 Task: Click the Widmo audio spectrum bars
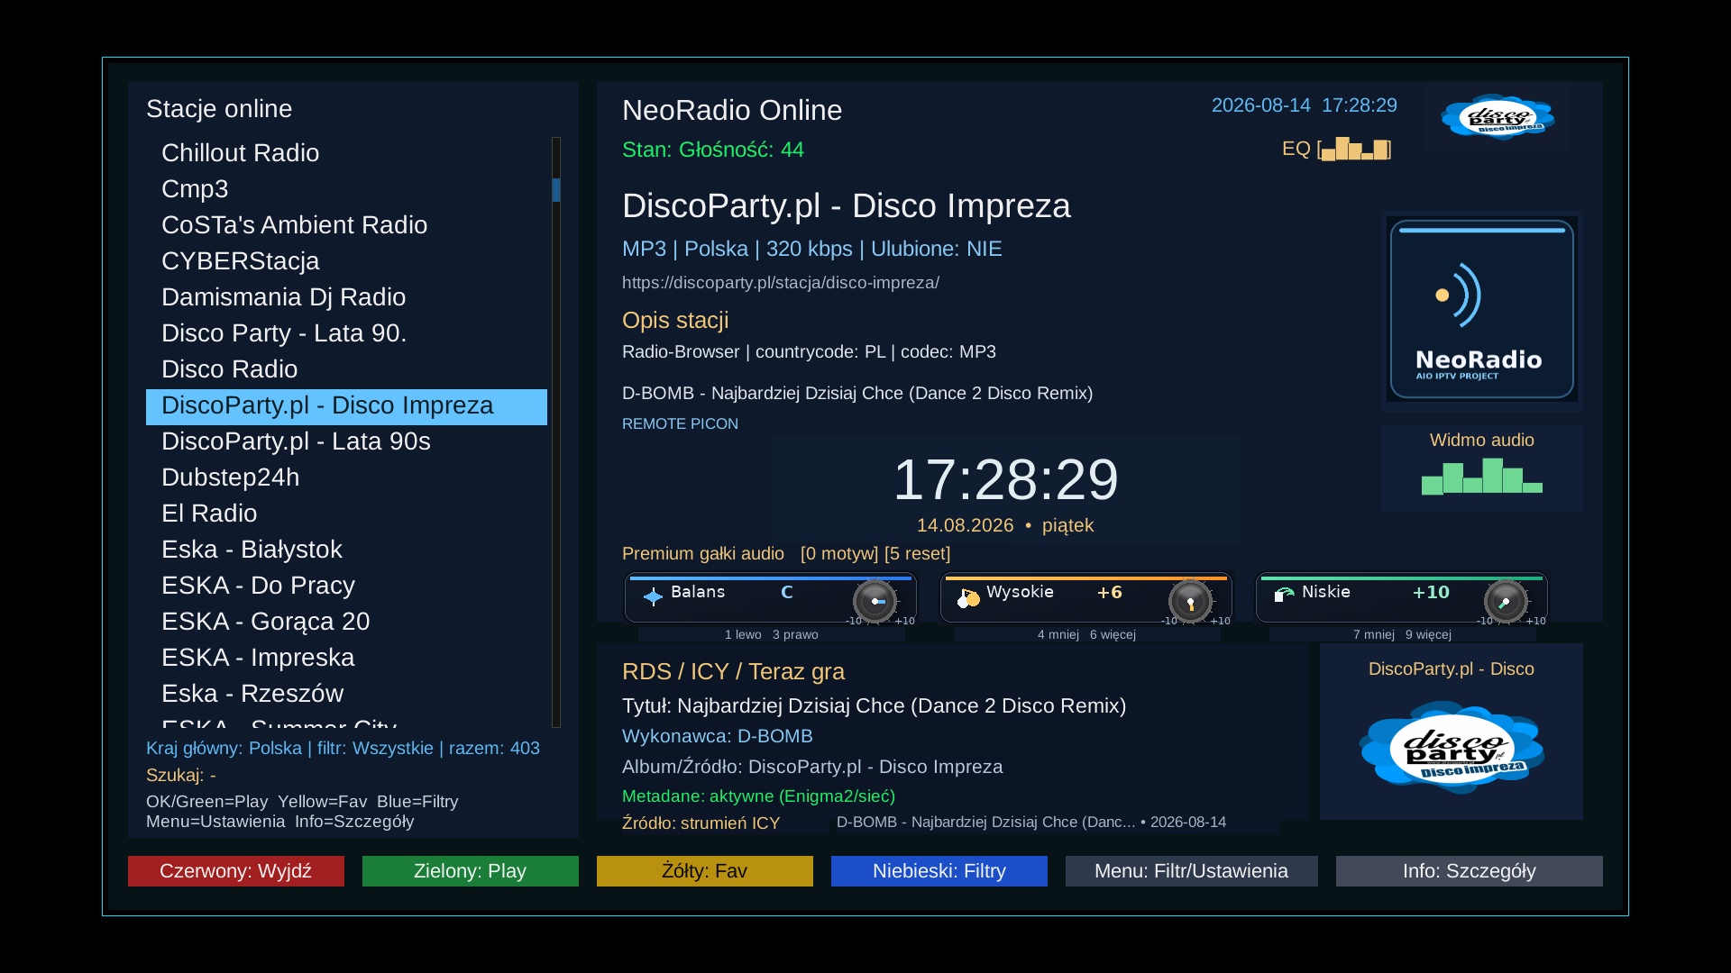point(1482,476)
